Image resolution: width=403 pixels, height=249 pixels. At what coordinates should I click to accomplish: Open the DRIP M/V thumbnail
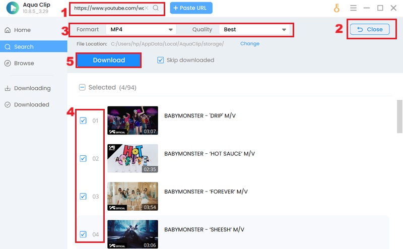click(132, 120)
